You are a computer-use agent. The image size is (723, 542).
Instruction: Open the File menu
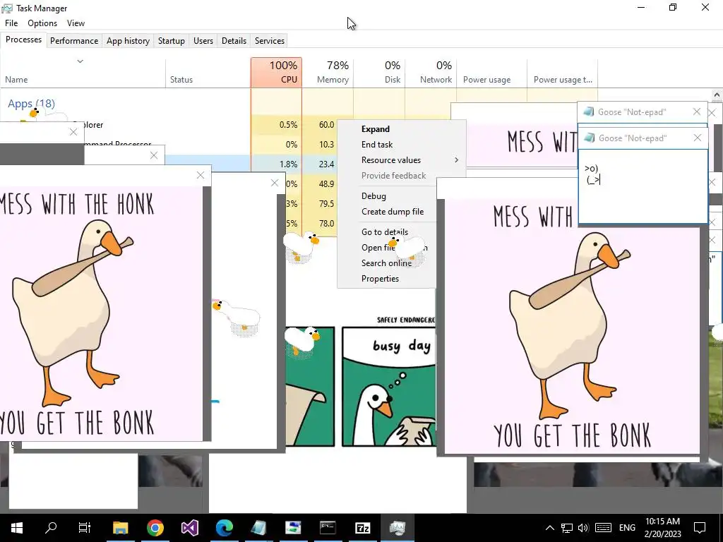11,23
